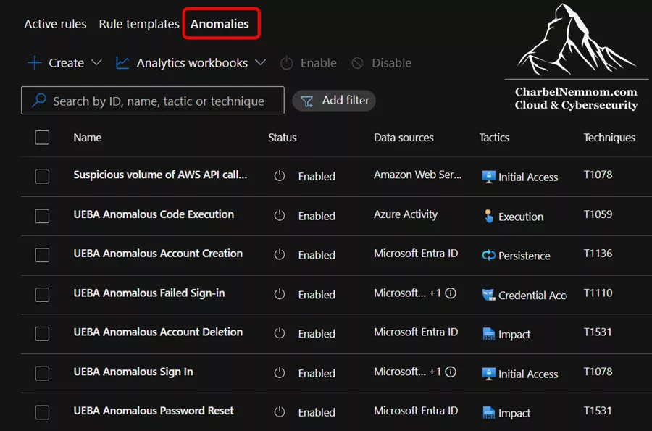Switch to the Active rules tab

click(x=55, y=24)
